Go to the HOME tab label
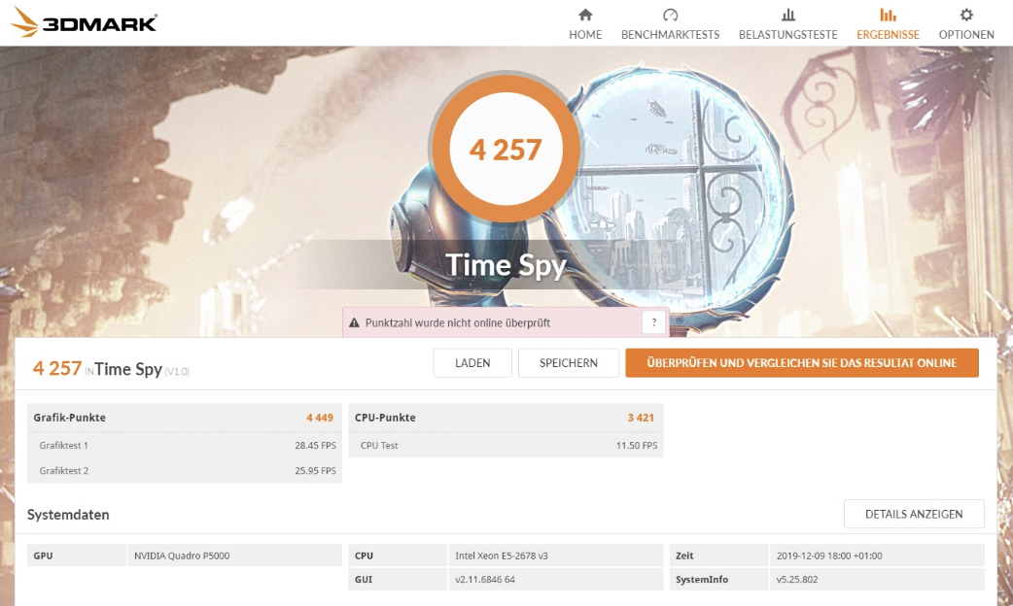Image resolution: width=1013 pixels, height=606 pixels. [585, 35]
